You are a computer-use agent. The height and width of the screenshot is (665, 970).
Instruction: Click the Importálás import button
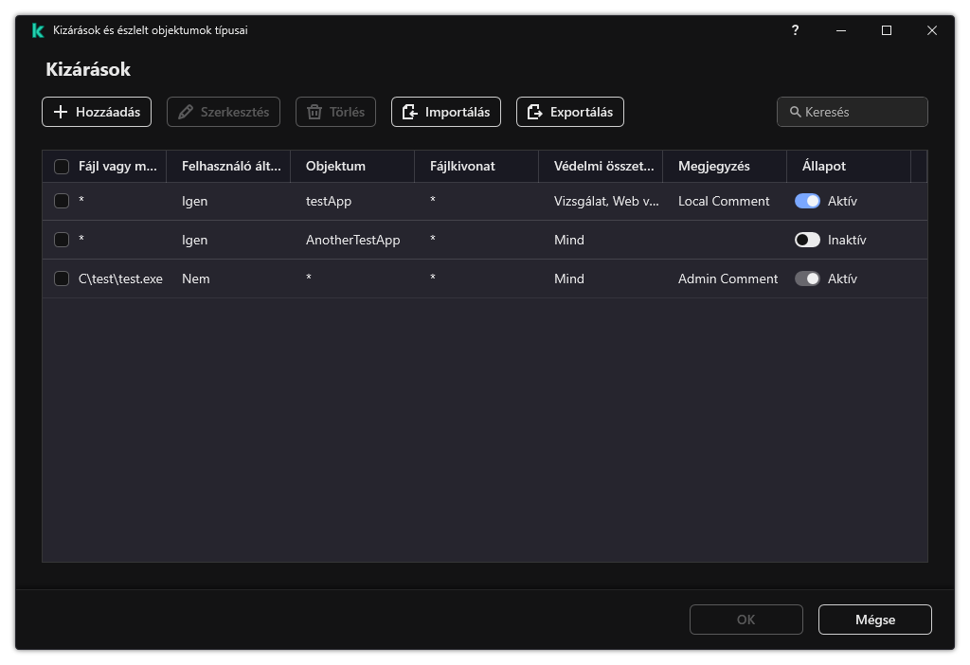click(445, 112)
